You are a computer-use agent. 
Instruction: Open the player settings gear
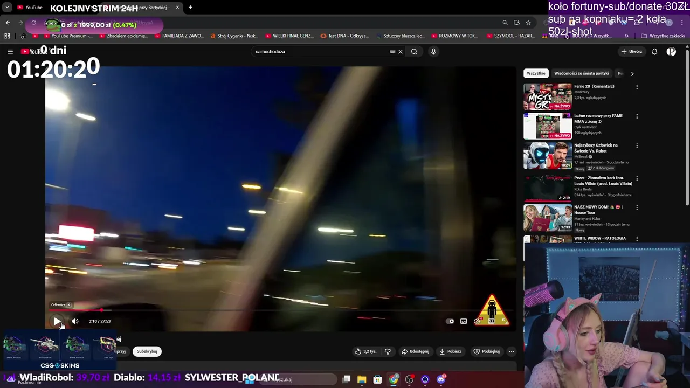[x=477, y=321]
